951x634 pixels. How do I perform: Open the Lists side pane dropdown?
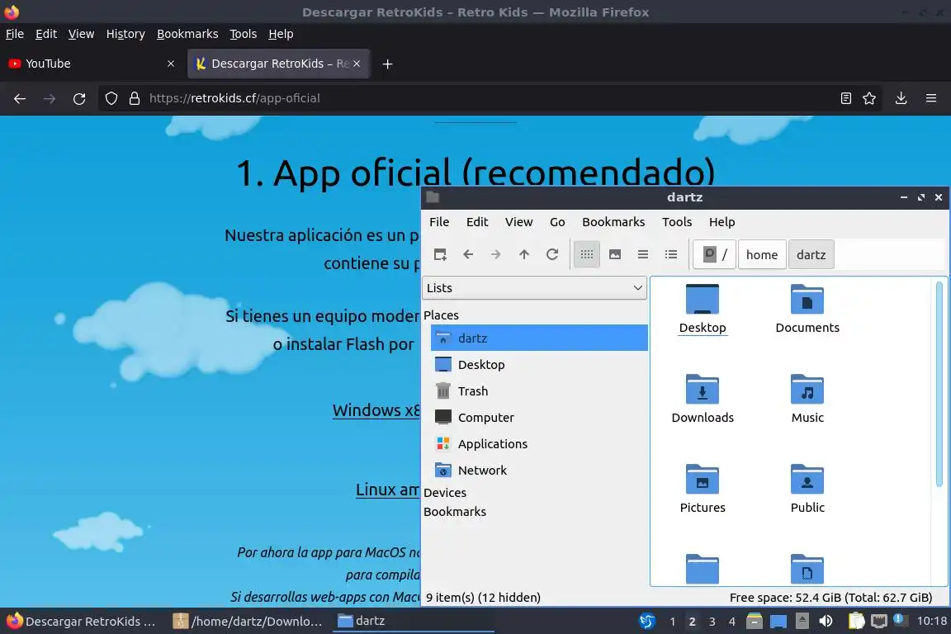(534, 287)
